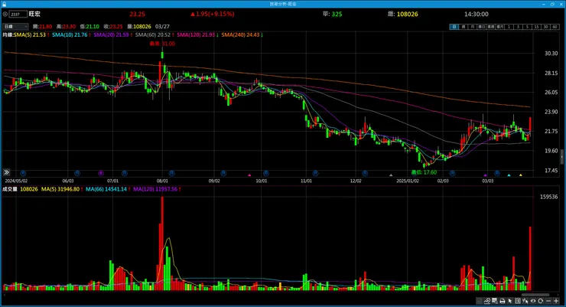This screenshot has width=566, height=307.
Task: Select the 60-minute timeframe button
Action: [x=555, y=27]
